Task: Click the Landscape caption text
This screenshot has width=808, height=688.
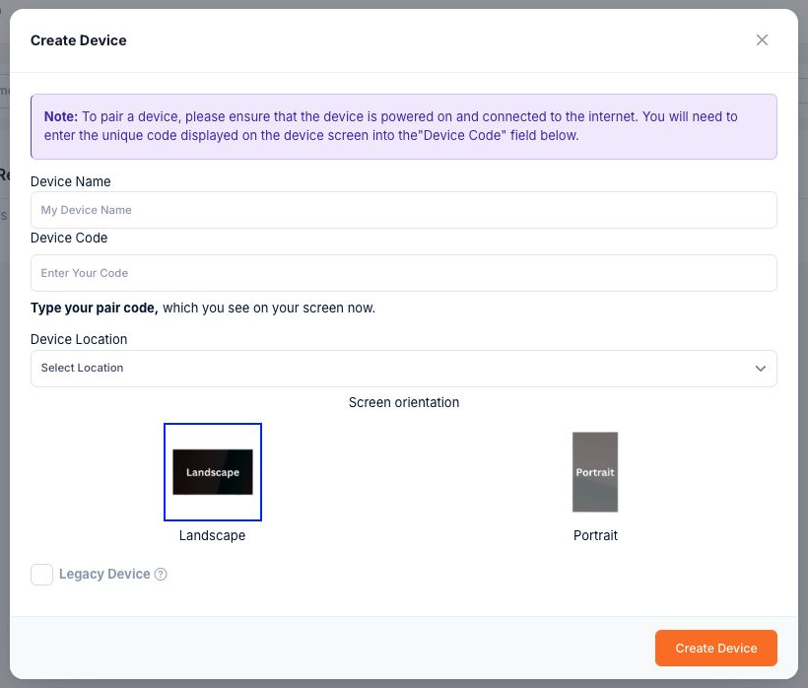Action: coord(212,535)
